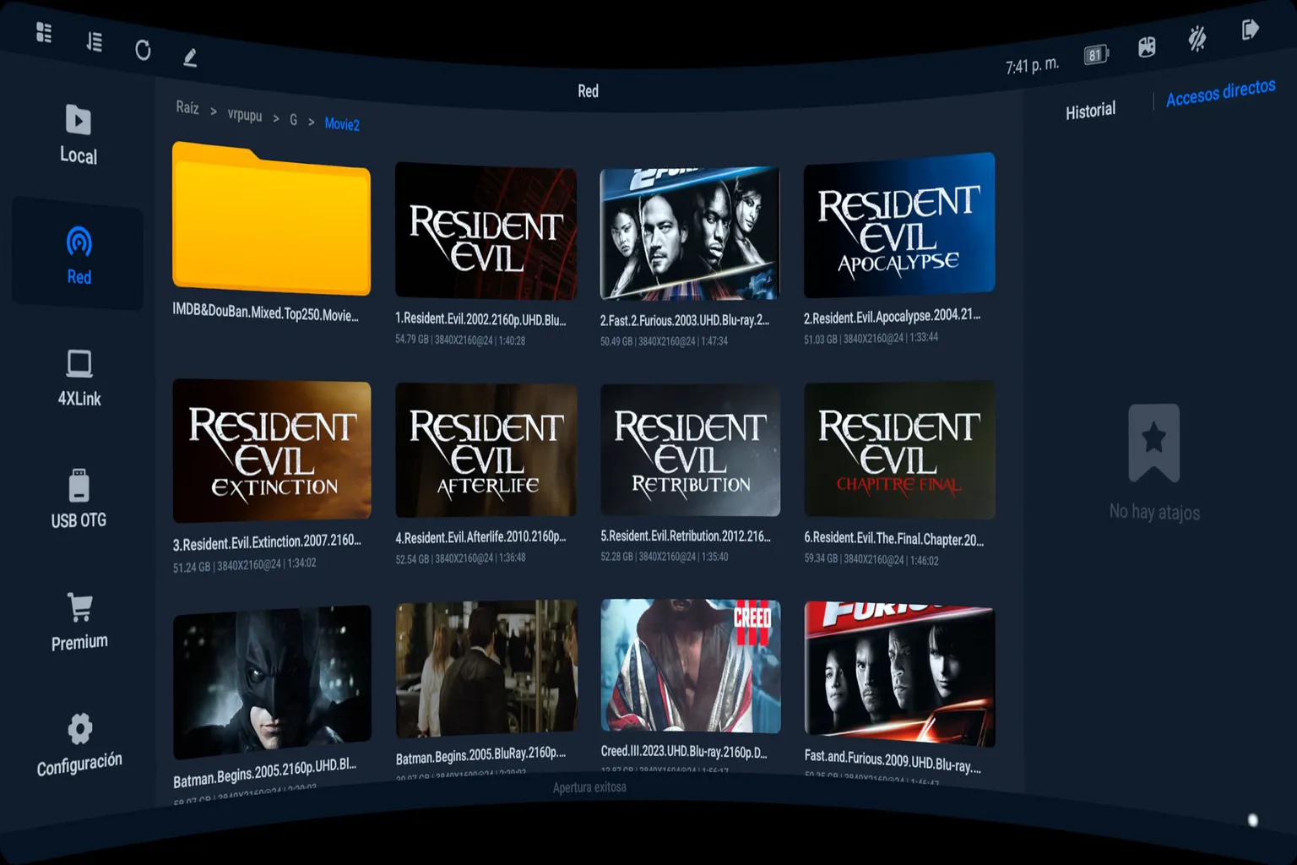Click file name 5.Resident.Evil.Retribution.2012
1297x865 pixels.
686,536
